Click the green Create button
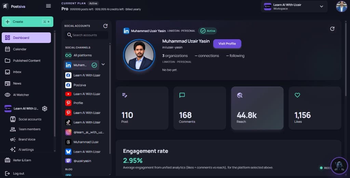Image resolution: width=350 pixels, height=178 pixels. [x=27, y=21]
